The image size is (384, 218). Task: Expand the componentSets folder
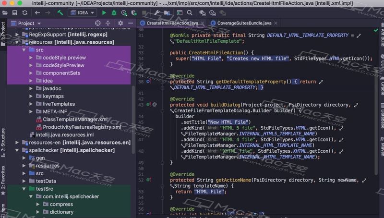(31, 73)
